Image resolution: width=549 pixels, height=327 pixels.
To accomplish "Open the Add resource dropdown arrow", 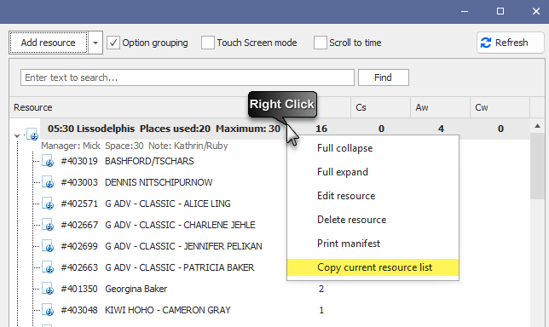I will pyautogui.click(x=95, y=43).
